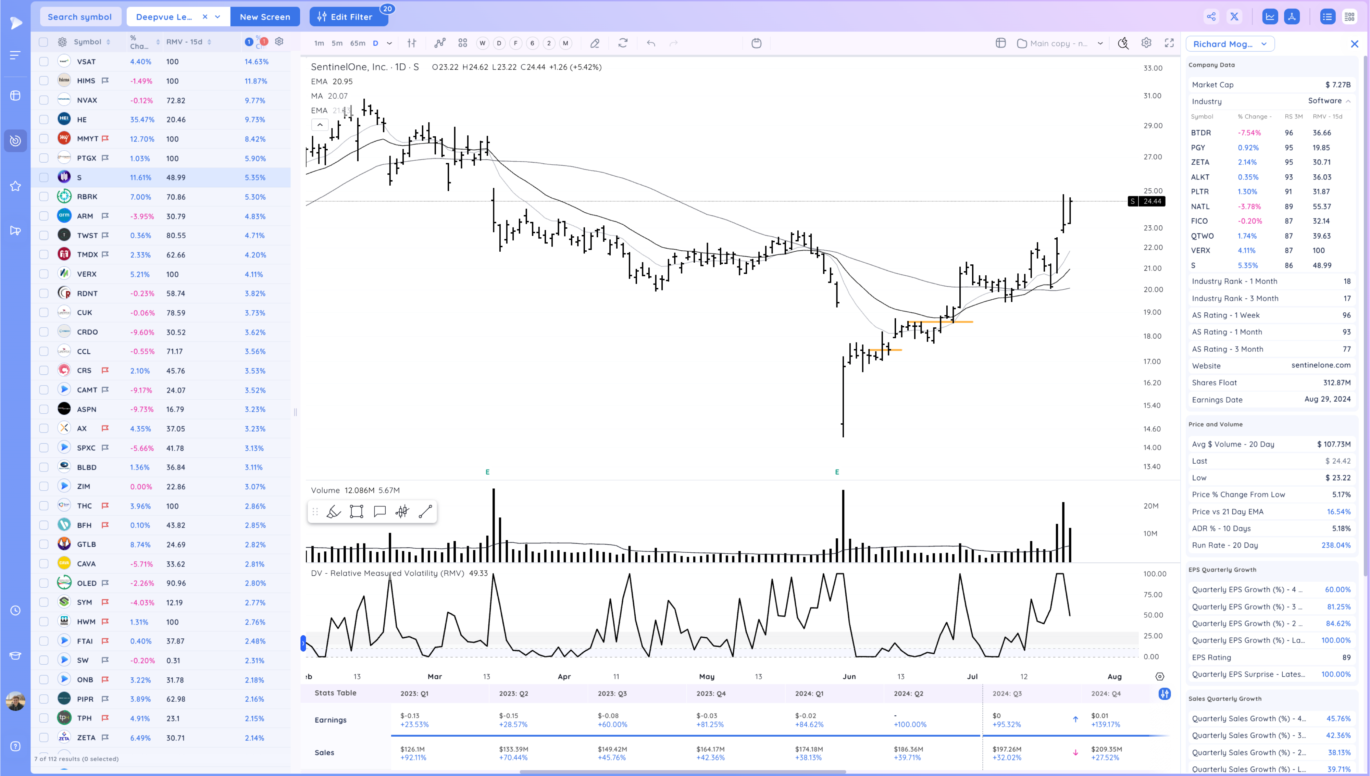The image size is (1370, 776).
Task: Open the chart settings gear
Action: coord(1146,43)
